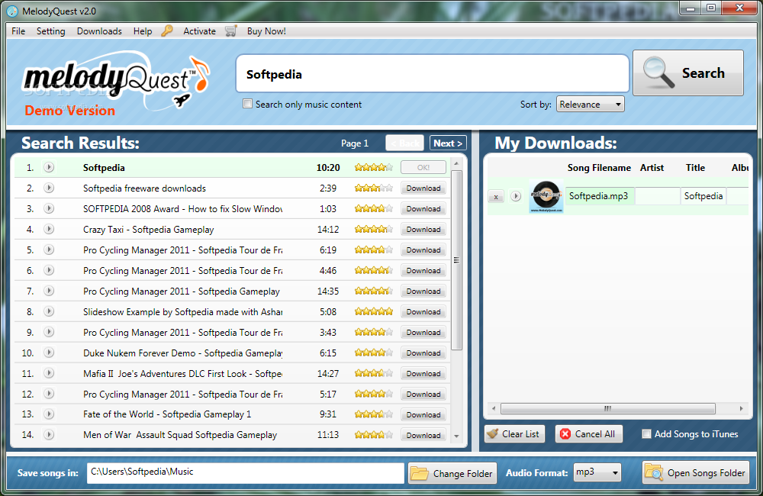Open the Setting menu
This screenshot has width=763, height=496.
tap(50, 31)
